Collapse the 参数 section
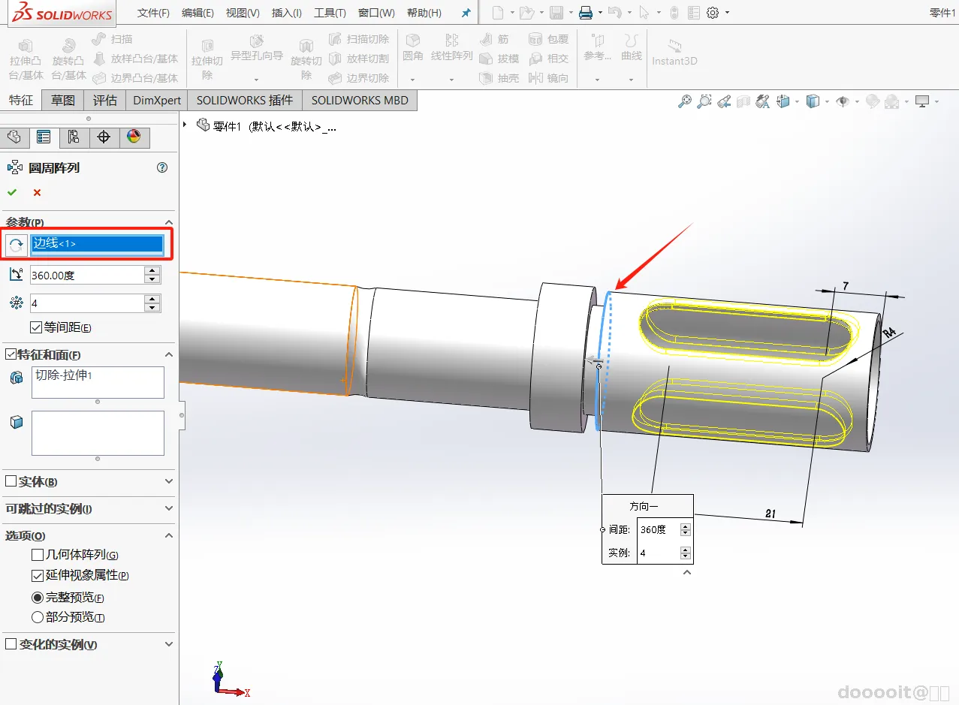The width and height of the screenshot is (959, 705). click(x=168, y=223)
